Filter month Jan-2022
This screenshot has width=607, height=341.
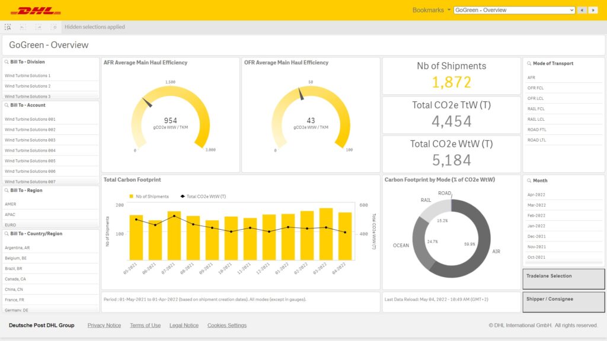[x=564, y=226]
